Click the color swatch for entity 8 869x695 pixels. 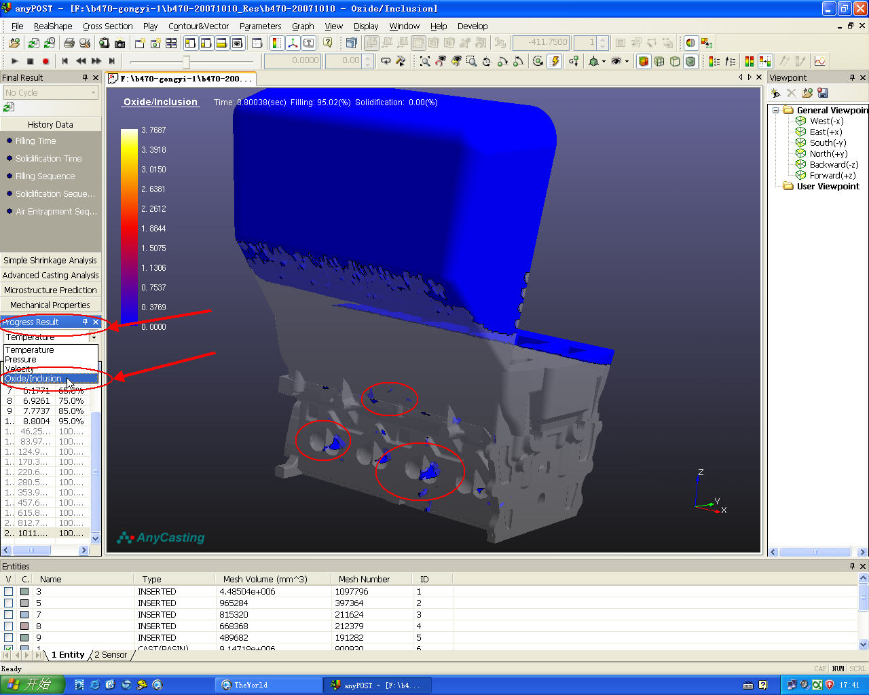pos(25,626)
